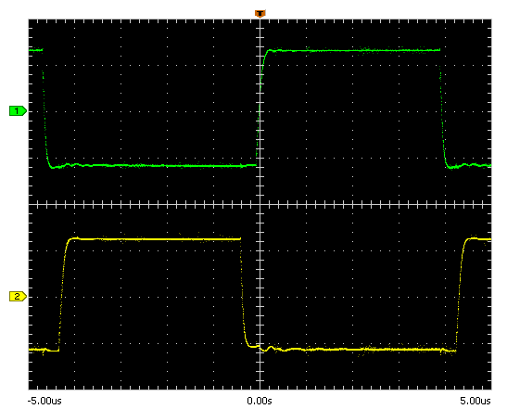Screen dimensions: 520x409
Task: Click the 5.00us time axis label
Action: point(476,401)
